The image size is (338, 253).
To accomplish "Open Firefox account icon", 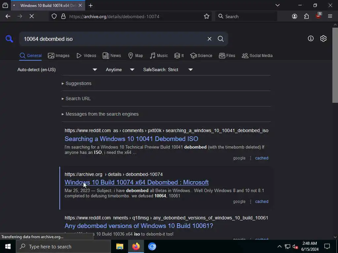I will (x=294, y=16).
